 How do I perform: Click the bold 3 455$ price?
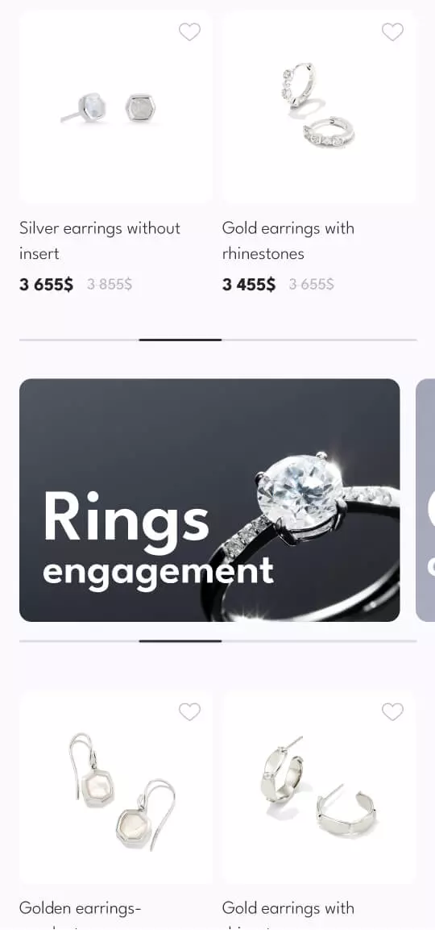pos(249,285)
